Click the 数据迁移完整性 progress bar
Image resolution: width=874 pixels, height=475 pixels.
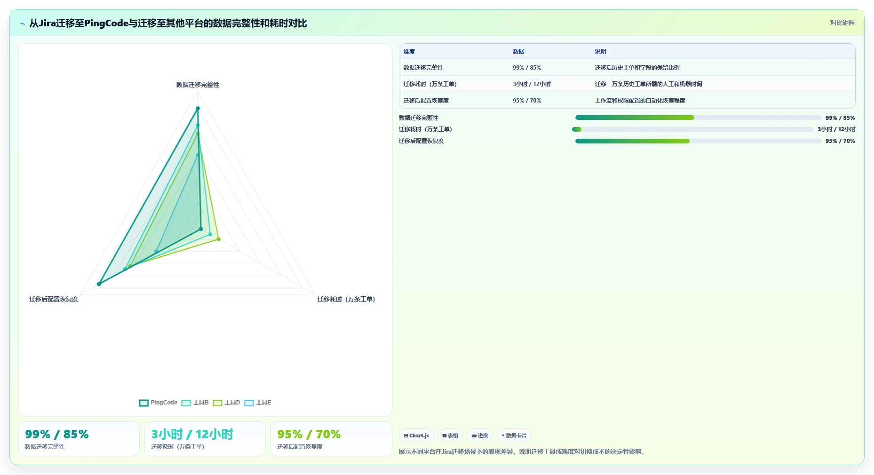point(698,118)
